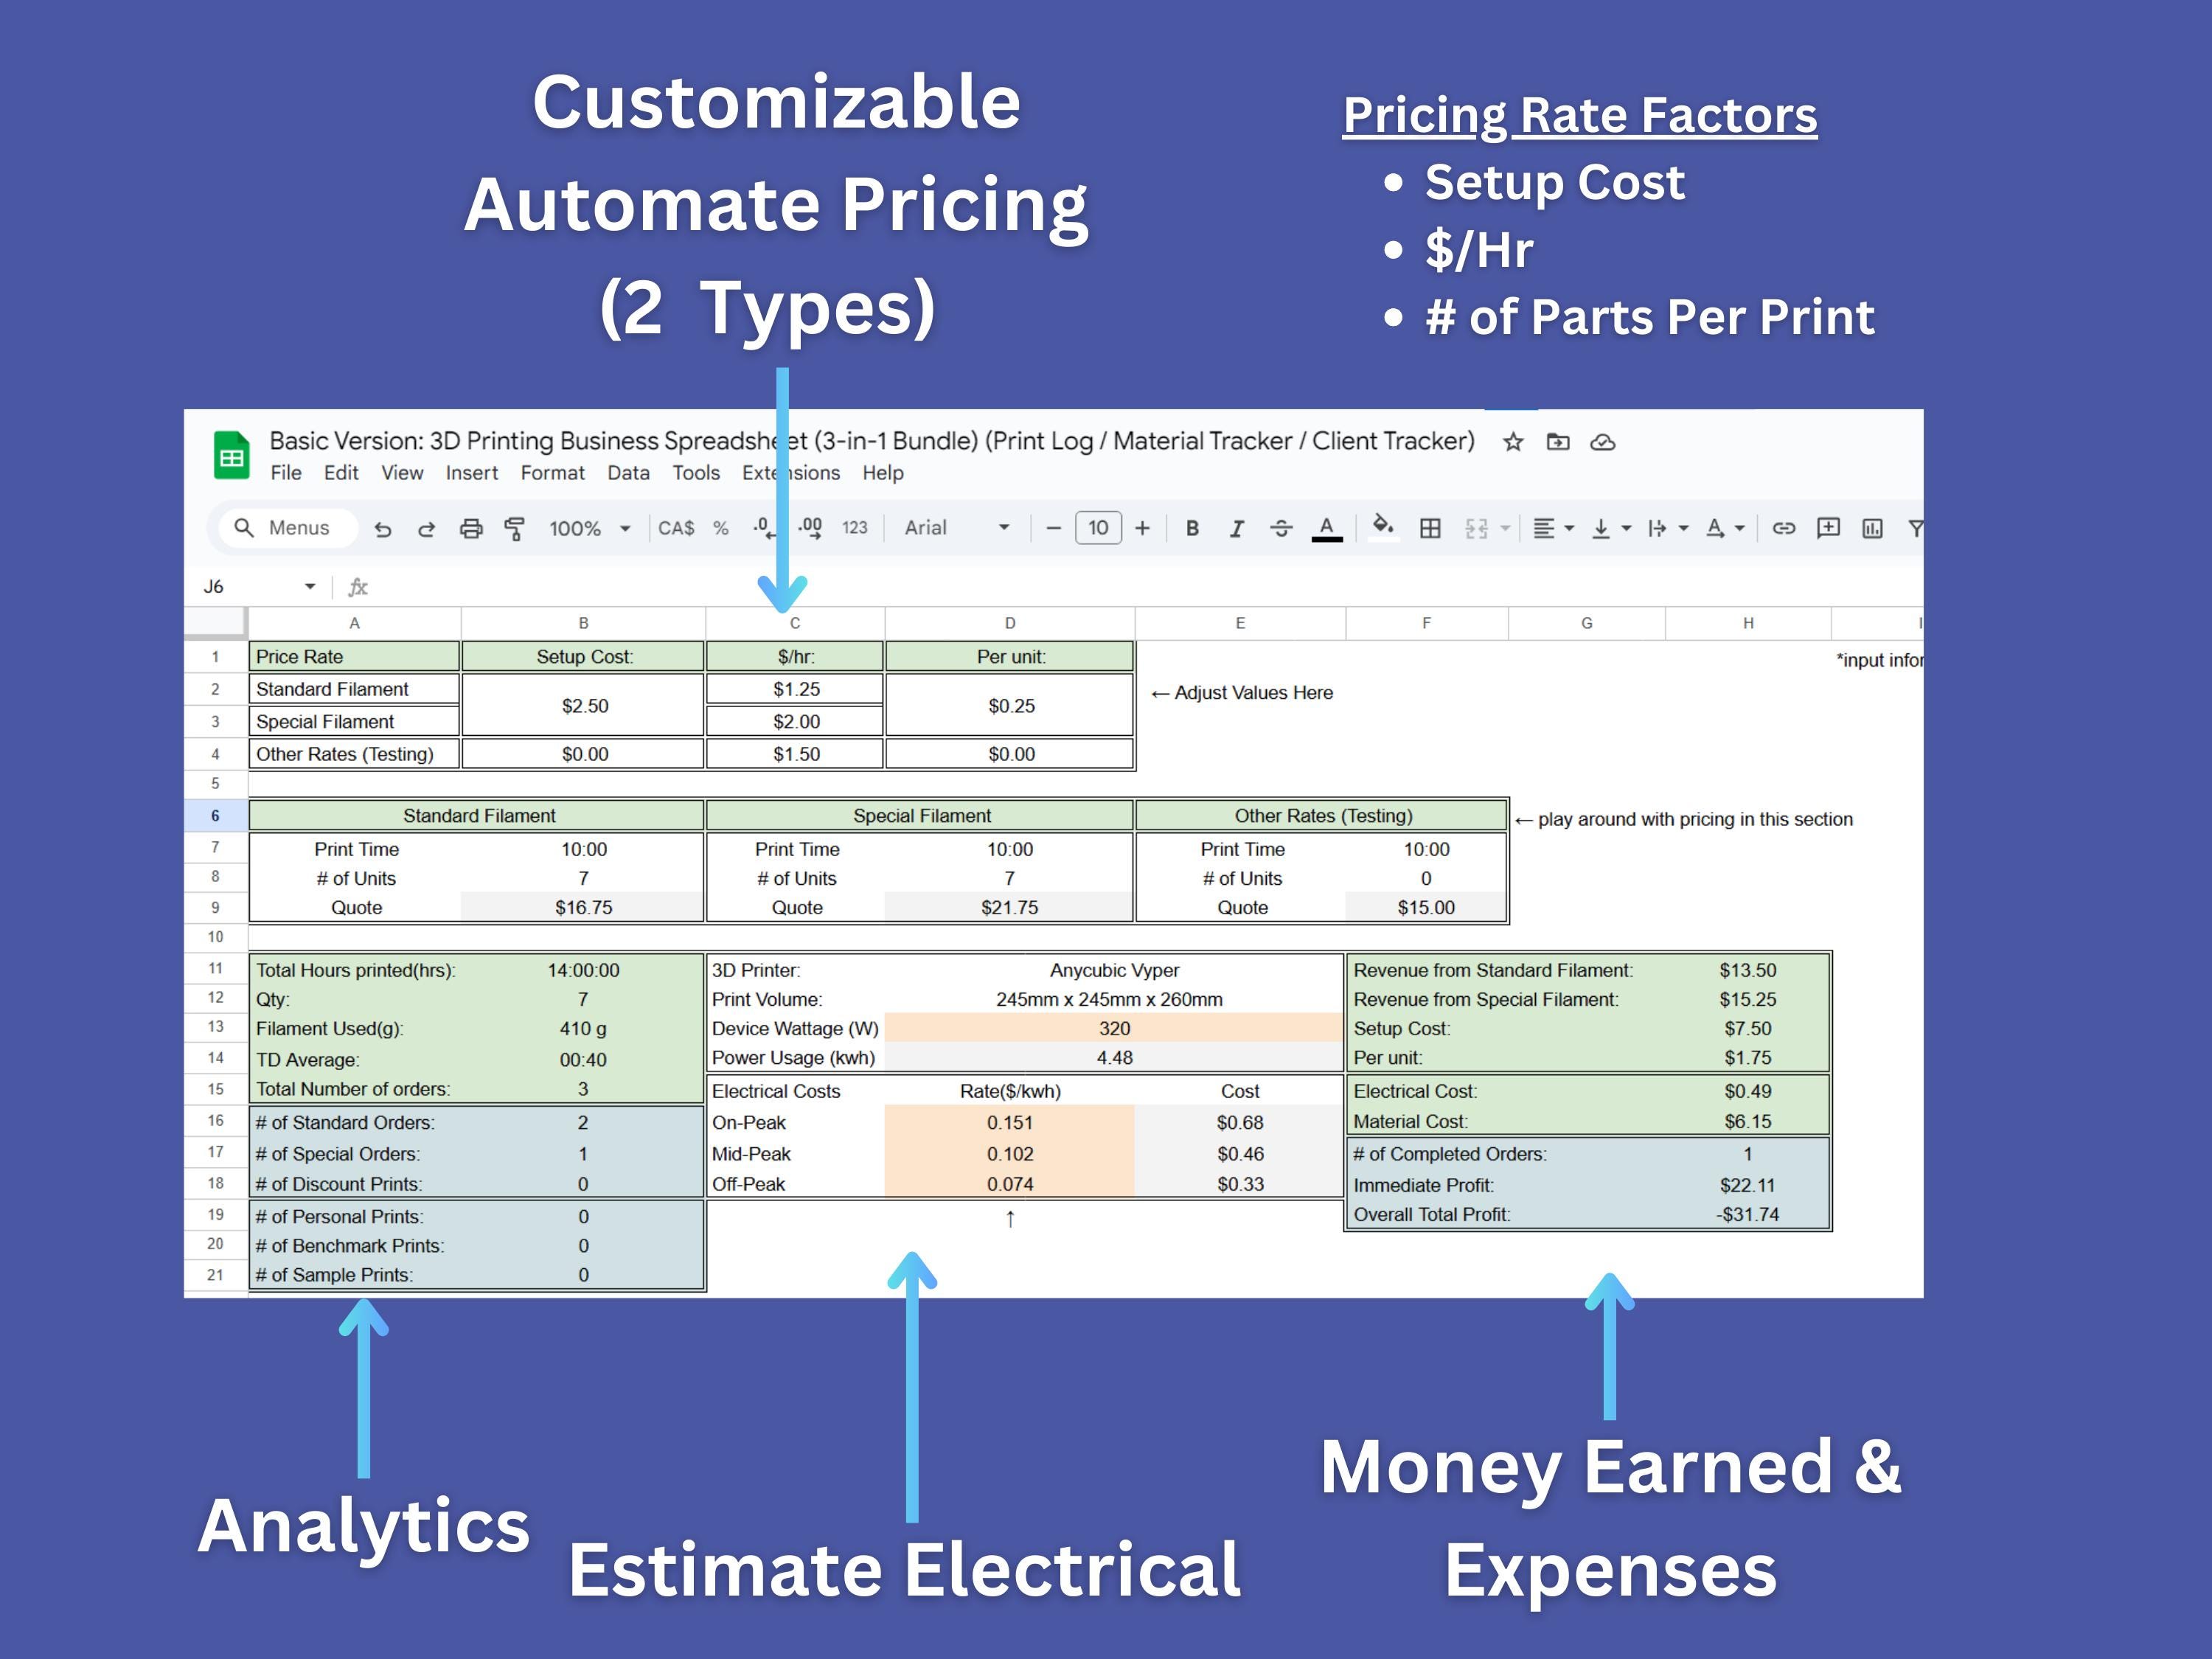
Task: Click the Menus search button
Action: (285, 528)
